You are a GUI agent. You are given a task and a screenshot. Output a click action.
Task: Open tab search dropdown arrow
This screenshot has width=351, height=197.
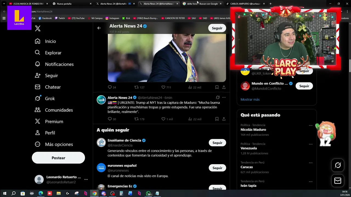coord(4,4)
